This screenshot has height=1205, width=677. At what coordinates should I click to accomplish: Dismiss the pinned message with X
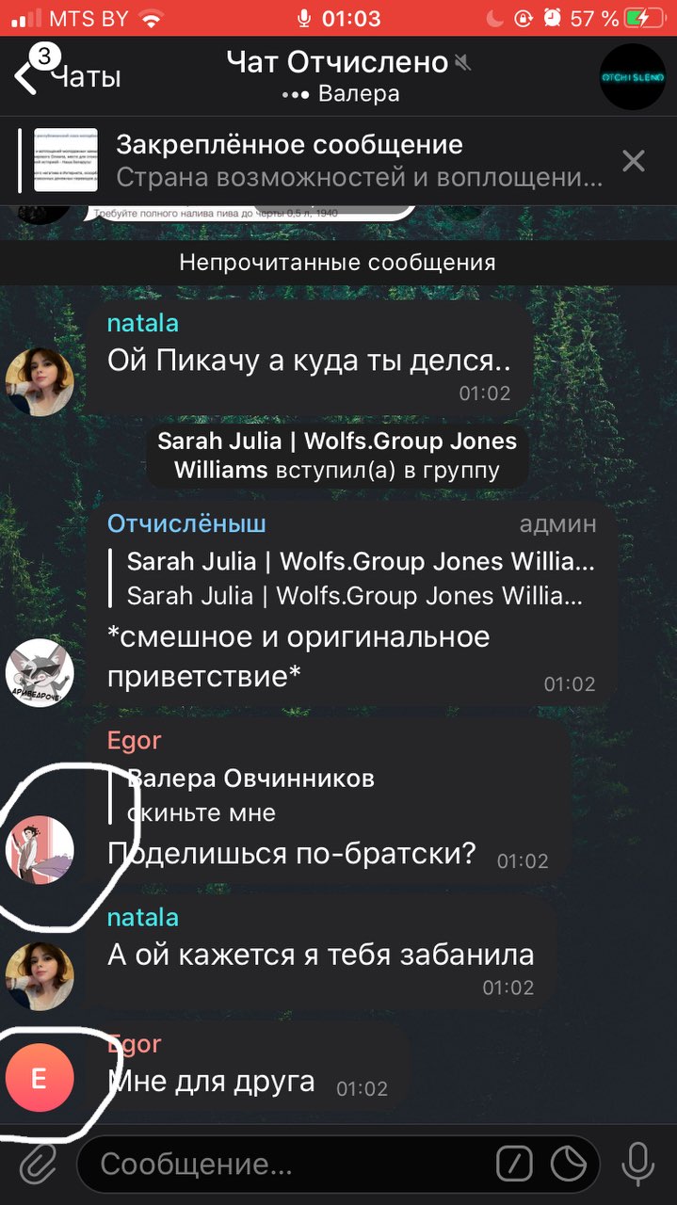point(634,161)
